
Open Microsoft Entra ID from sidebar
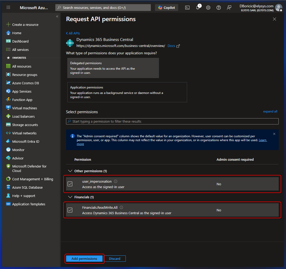26,141
